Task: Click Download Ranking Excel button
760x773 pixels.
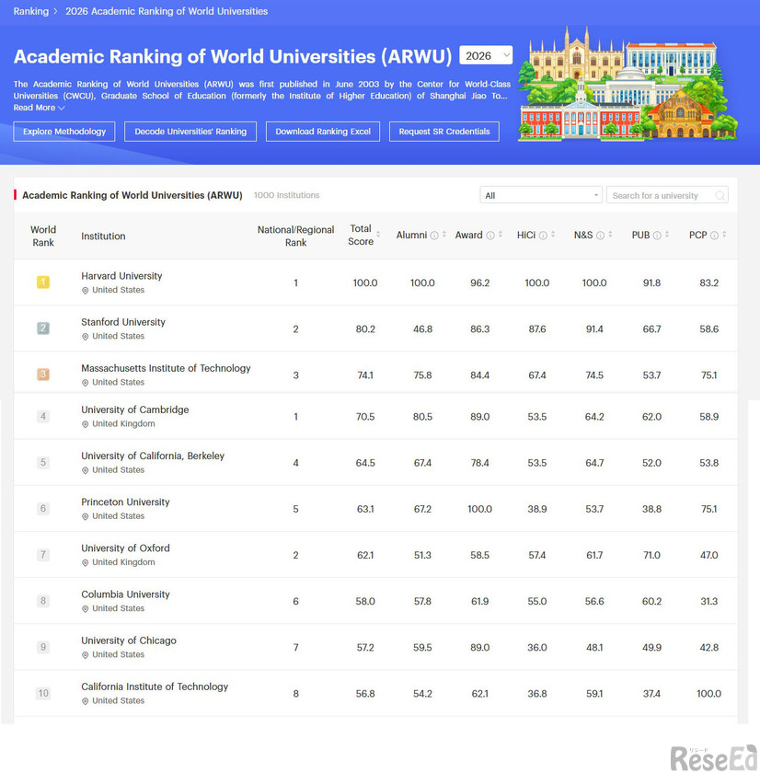Action: coord(323,131)
